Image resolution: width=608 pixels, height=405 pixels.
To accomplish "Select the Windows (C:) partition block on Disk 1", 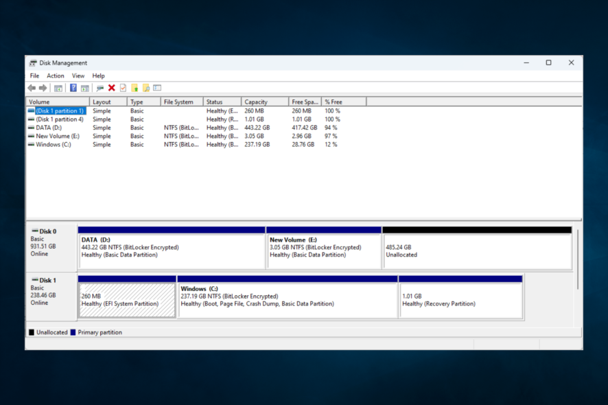I will (x=288, y=297).
